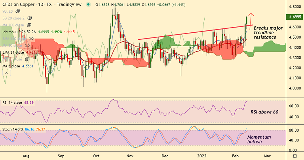Viewport: 304px width, 160px height.
Task: Select the 'Momentum bullish' annotation
Action: pos(259,140)
